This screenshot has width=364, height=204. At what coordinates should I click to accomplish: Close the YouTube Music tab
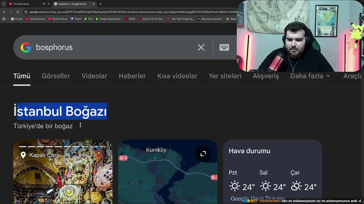[x=48, y=4]
